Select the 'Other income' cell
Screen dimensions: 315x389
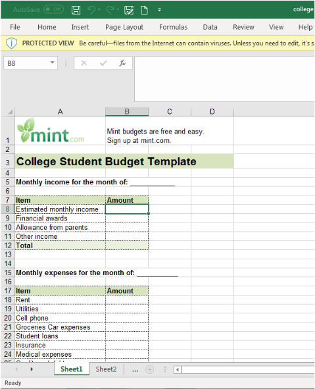60,236
